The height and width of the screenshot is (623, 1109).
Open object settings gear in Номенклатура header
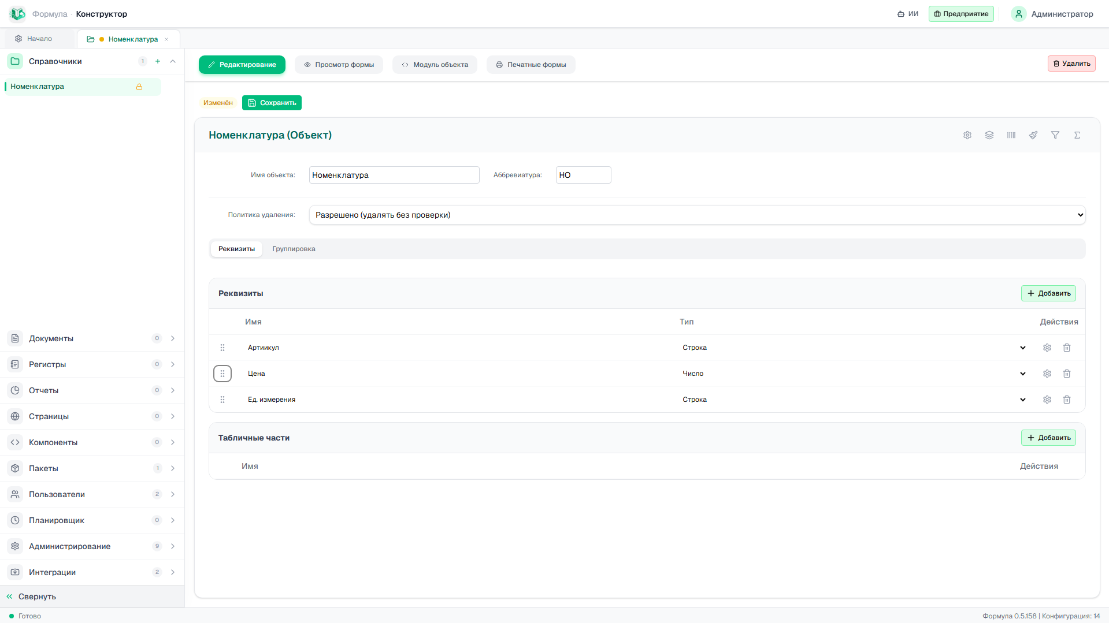pyautogui.click(x=967, y=135)
